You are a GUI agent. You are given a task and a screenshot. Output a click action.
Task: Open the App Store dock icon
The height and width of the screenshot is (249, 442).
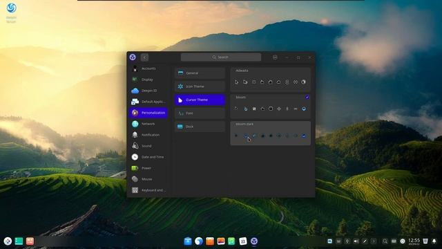[210, 241]
